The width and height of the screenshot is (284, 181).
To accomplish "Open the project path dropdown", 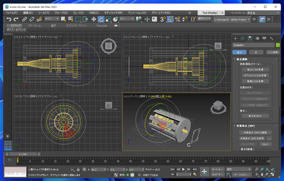I will (232, 19).
